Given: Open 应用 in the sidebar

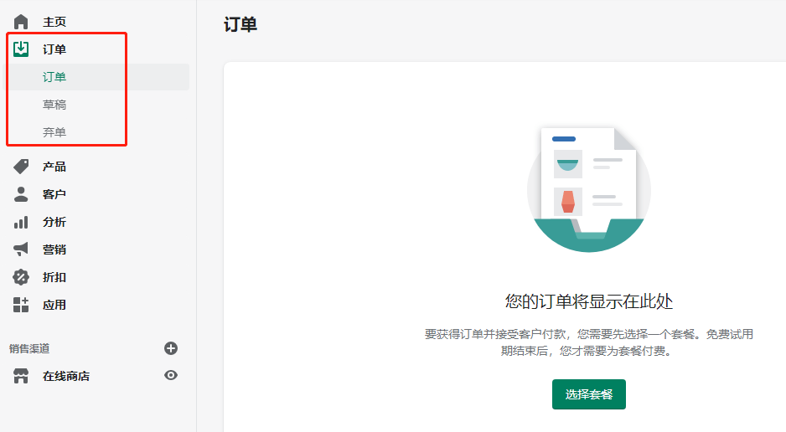Looking at the screenshot, I should point(54,305).
